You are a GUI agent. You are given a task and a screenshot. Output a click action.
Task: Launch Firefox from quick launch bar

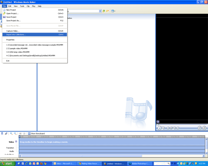click(42, 164)
